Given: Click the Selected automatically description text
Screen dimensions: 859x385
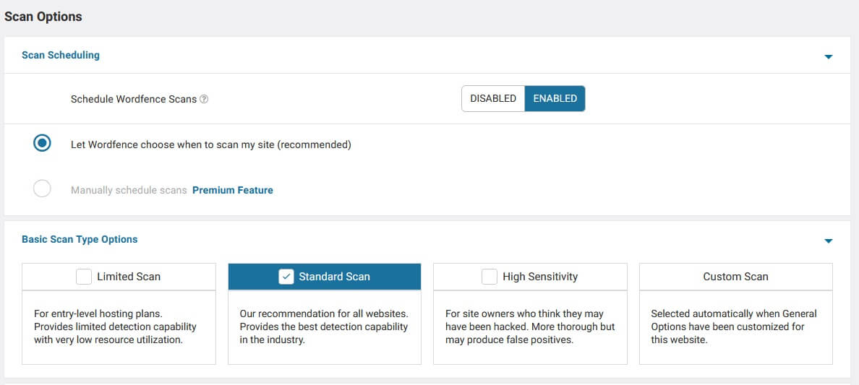Looking at the screenshot, I should (733, 327).
